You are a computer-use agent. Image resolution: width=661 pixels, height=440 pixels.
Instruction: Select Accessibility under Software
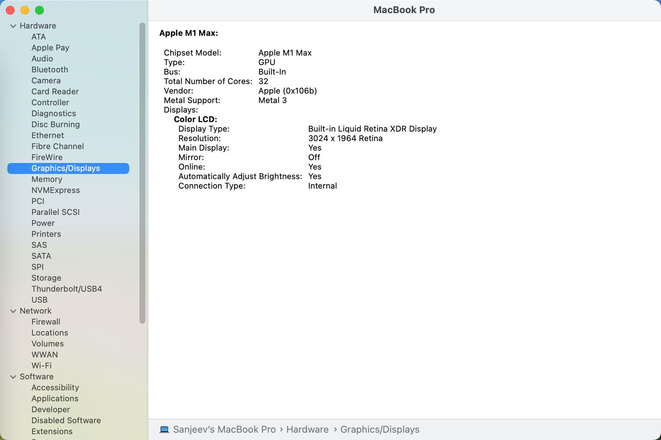(55, 388)
